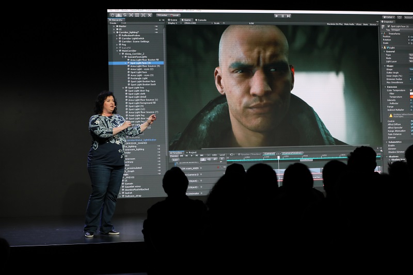Select Spot Light door fog
Screen dimensions: 413x275
[136, 91]
